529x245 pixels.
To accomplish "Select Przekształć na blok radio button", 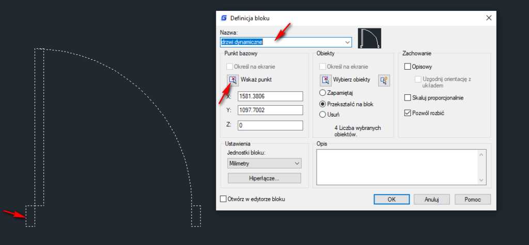I will [x=323, y=104].
